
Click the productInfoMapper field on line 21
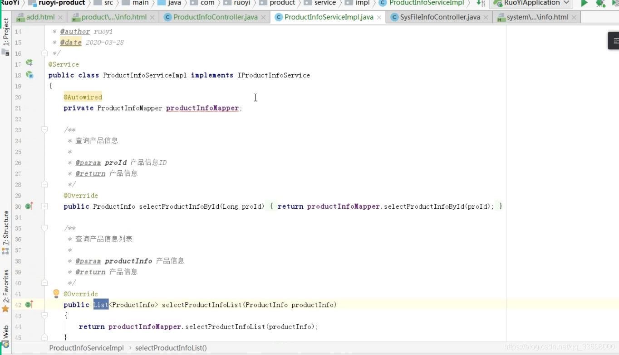202,108
